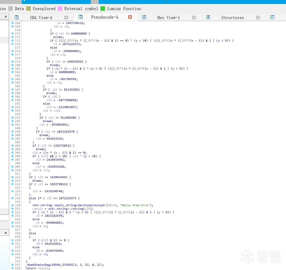The height and width of the screenshot is (270, 286).
Task: Close the IDA View-A tab
Action: click(66, 18)
